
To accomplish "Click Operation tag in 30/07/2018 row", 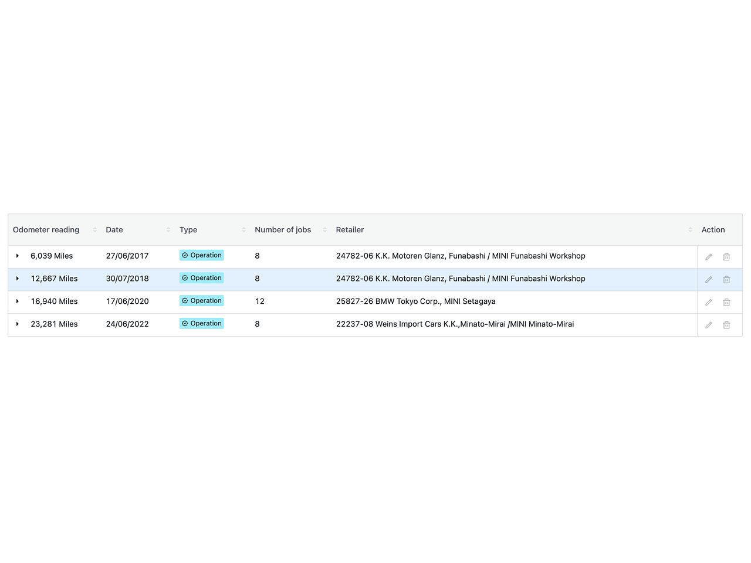I will click(x=201, y=278).
